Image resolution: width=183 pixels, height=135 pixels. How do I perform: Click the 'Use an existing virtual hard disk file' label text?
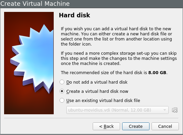pyautogui.click(x=103, y=100)
